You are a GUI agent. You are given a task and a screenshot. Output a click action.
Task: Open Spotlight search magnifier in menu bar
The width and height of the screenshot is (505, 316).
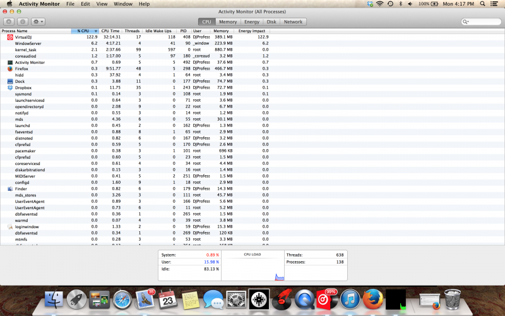[482, 4]
